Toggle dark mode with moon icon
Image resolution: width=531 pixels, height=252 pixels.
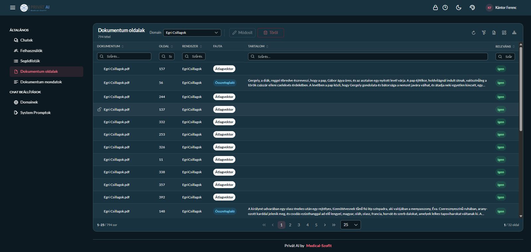[459, 7]
